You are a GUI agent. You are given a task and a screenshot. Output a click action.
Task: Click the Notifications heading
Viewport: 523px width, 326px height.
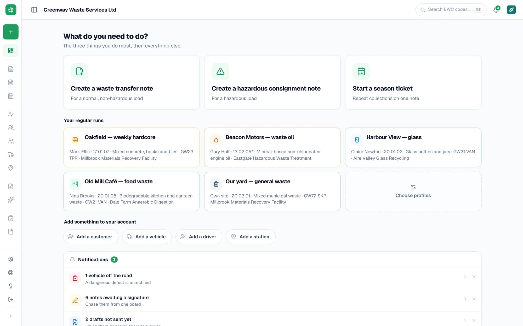93,259
